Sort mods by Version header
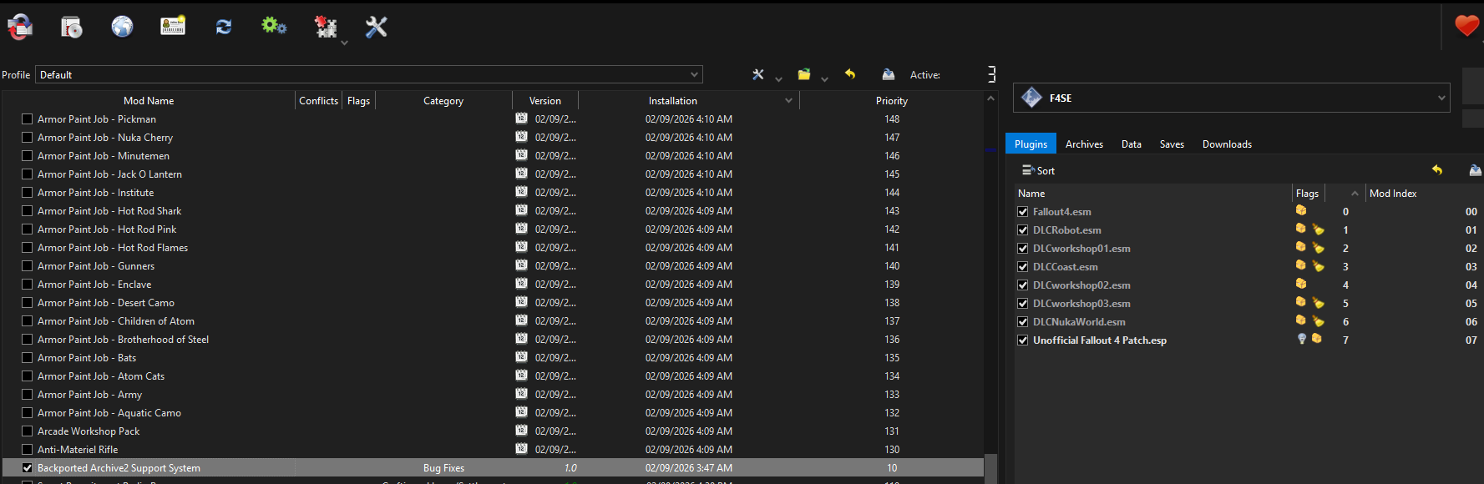Screen dimensions: 1484x484 pyautogui.click(x=545, y=100)
